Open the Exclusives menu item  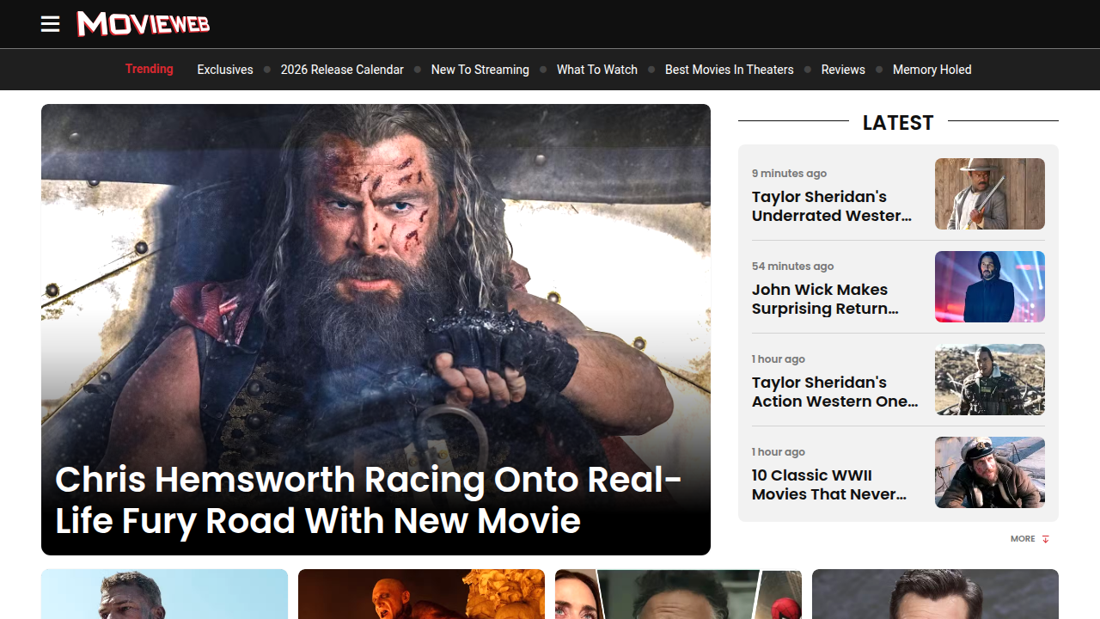point(225,70)
